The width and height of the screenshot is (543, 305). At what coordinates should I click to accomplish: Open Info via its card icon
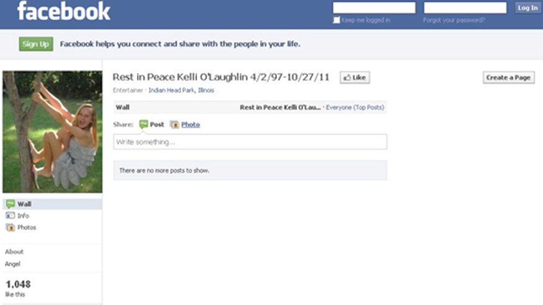[11, 216]
